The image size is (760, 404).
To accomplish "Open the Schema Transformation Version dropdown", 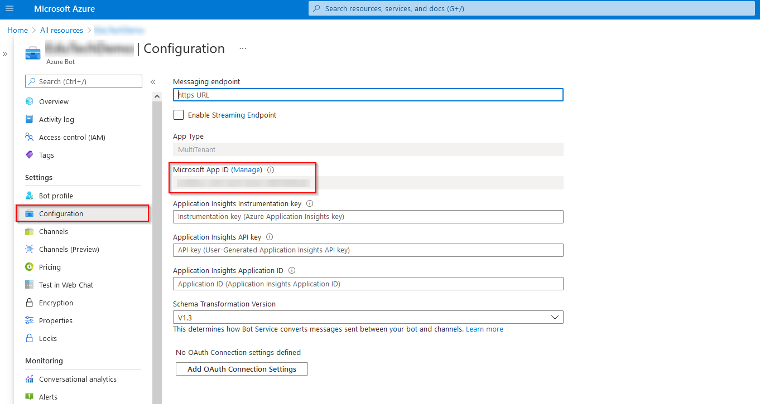I will [x=368, y=317].
